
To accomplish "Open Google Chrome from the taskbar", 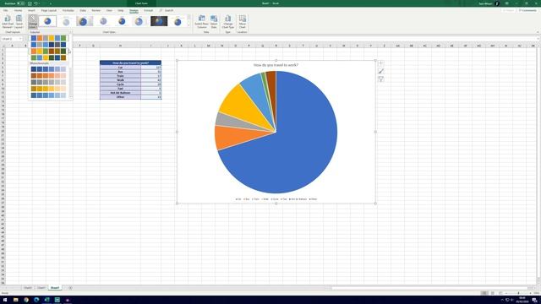I will [x=26, y=300].
